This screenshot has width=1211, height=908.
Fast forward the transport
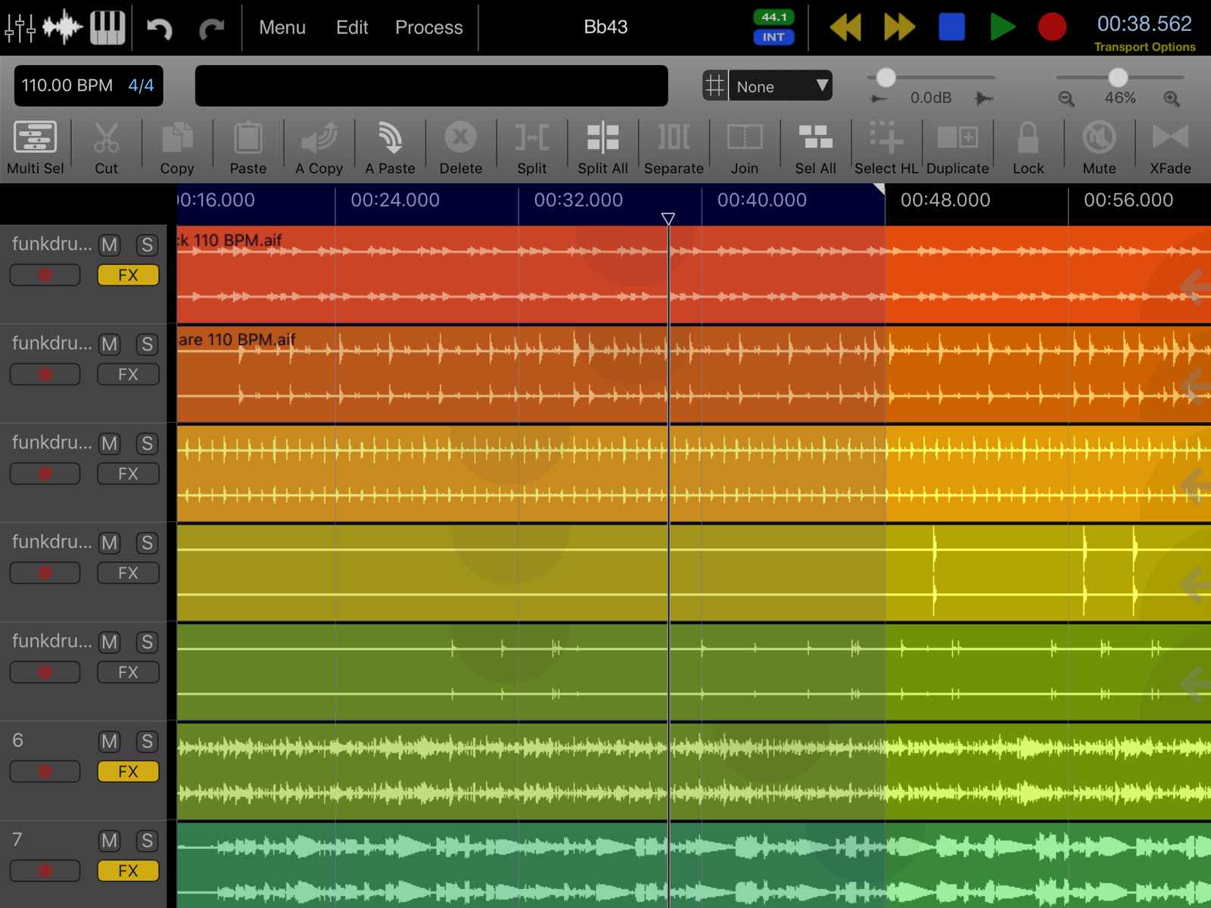tap(899, 27)
